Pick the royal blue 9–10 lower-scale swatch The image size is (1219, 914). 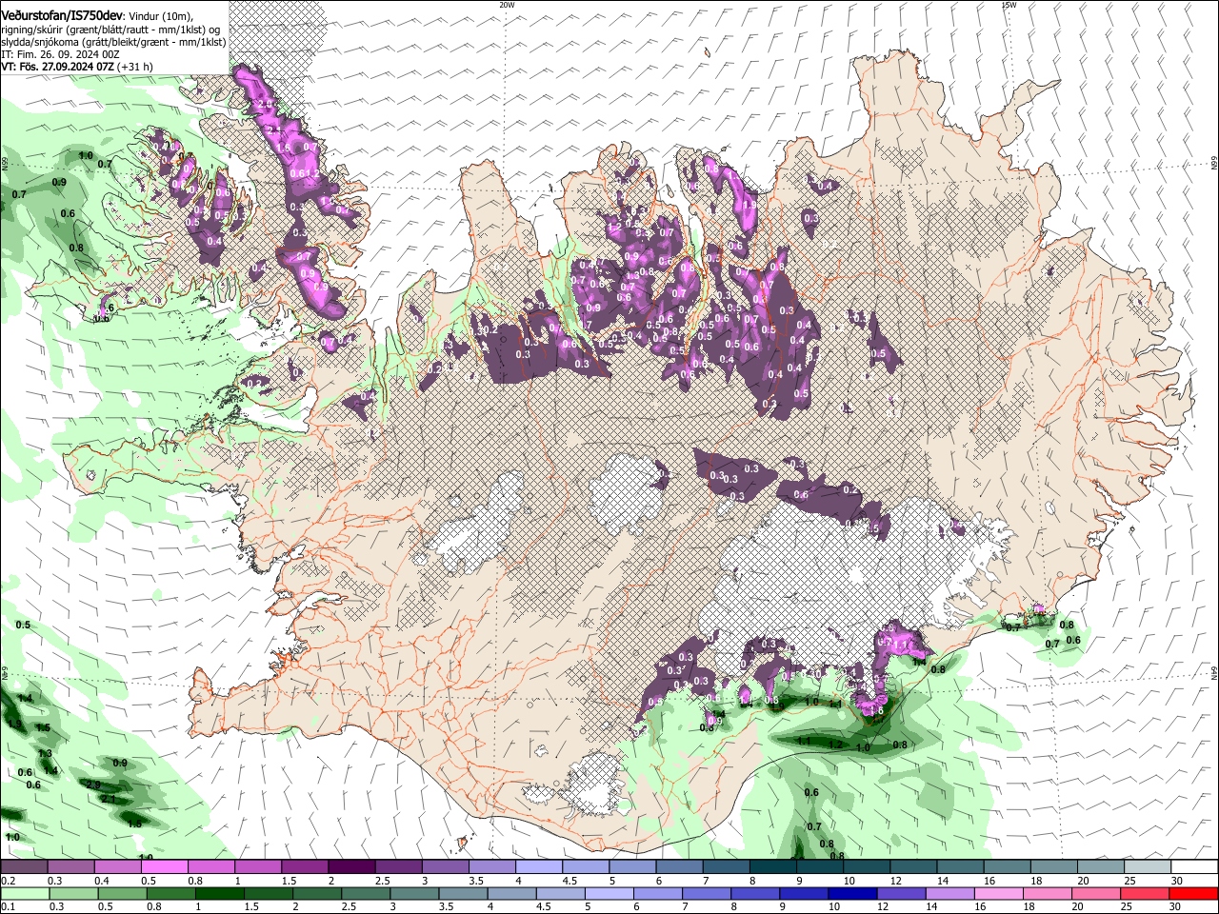805,894
